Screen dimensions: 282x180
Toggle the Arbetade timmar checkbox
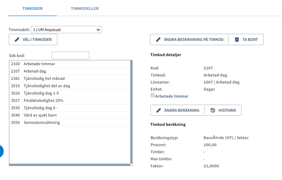click(153, 96)
